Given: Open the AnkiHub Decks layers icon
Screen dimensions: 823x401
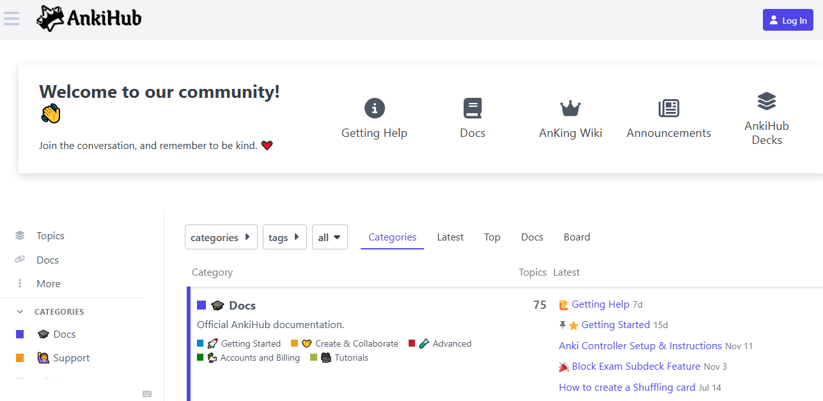Looking at the screenshot, I should tap(767, 101).
